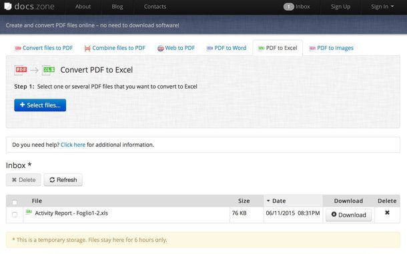Select the PDF to Excel tab
The height and width of the screenshot is (254, 407).
(278, 48)
